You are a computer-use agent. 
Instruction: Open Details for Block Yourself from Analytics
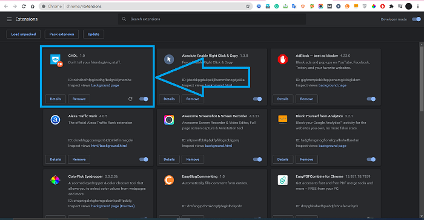pyautogui.click(x=283, y=160)
